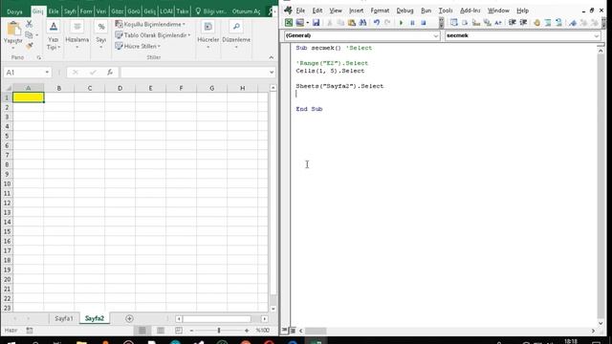Open the Name Box dropdown arrow
612x344 pixels.
[47, 73]
